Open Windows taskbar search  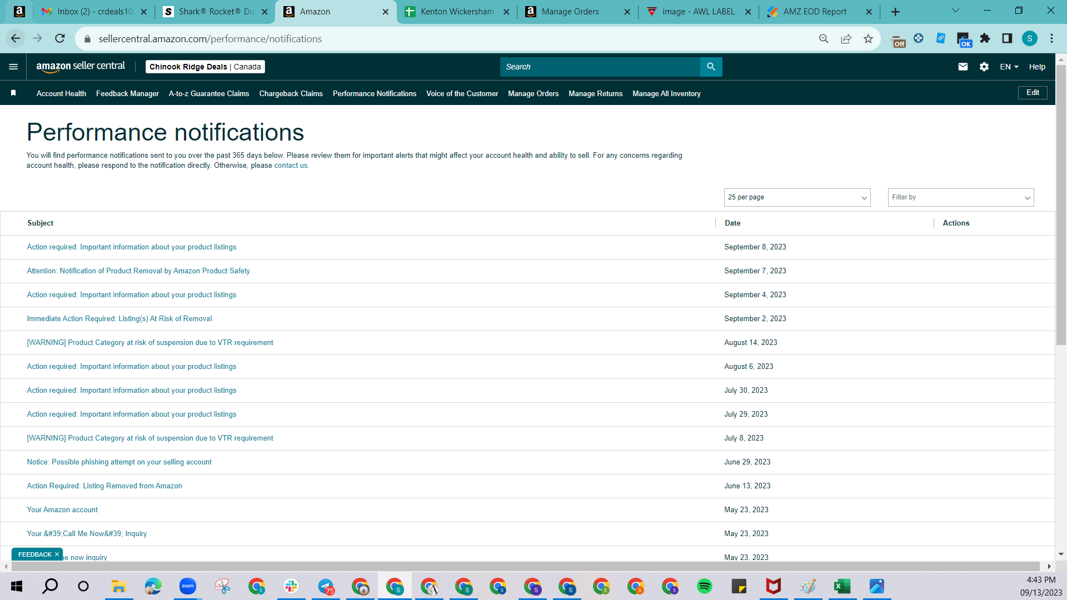[x=50, y=586]
